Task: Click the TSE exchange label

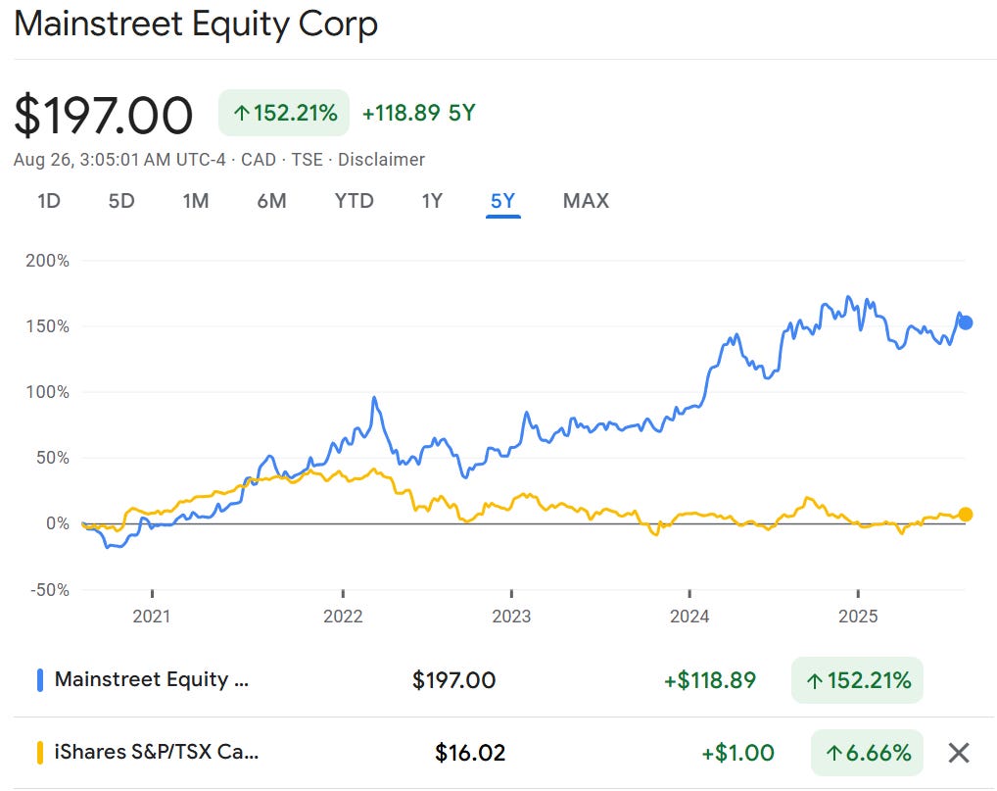Action: [x=307, y=159]
